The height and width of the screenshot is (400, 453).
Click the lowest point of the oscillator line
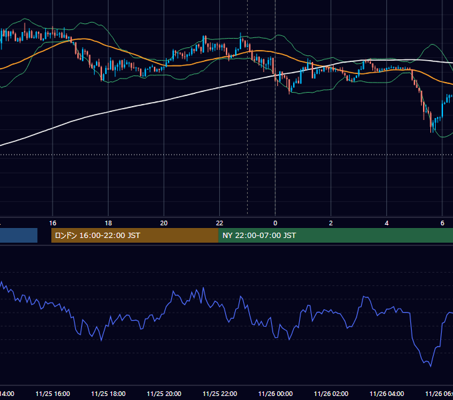coord(431,367)
